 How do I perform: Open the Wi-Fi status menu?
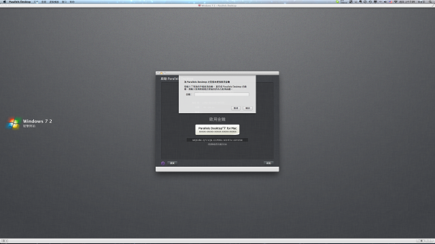396,1
